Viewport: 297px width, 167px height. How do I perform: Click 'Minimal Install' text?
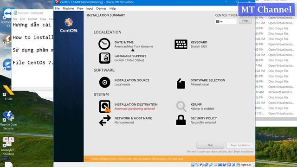tap(200, 84)
